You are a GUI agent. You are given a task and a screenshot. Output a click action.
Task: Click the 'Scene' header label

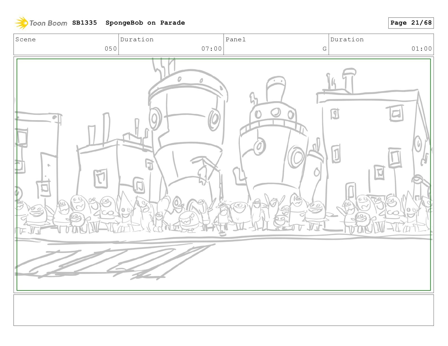26,40
